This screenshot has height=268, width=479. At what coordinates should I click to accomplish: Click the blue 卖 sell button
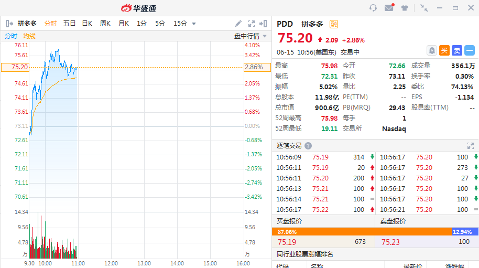pos(457,50)
